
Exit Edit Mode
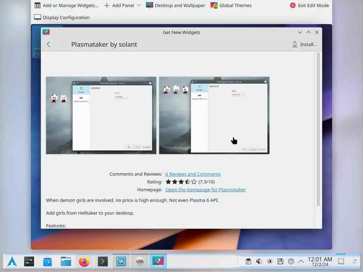[x=309, y=5]
